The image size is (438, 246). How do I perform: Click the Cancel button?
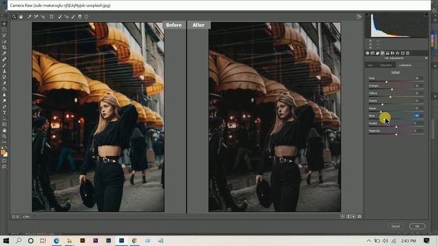click(396, 226)
